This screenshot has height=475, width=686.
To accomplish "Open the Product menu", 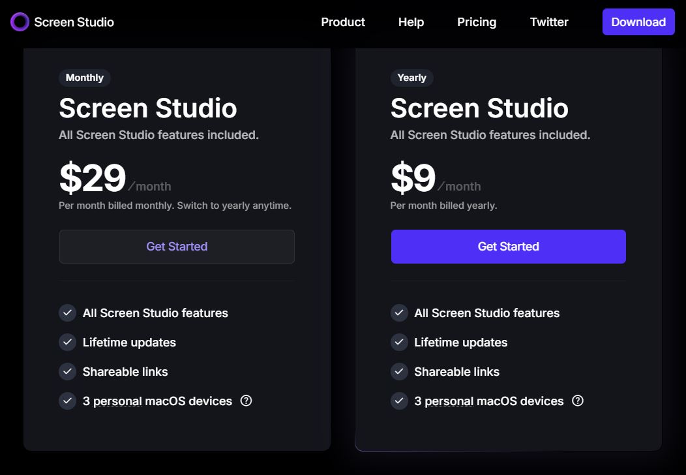I will click(343, 22).
